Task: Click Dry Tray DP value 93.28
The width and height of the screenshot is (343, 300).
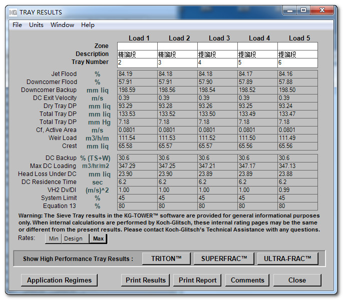Action: click(177, 106)
